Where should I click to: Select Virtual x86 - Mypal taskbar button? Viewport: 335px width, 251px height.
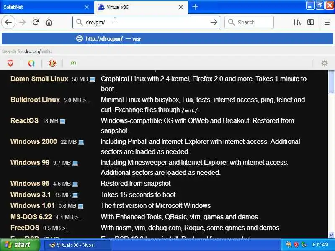pos(78,245)
